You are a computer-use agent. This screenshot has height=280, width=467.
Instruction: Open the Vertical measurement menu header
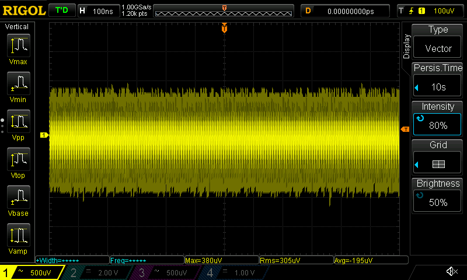click(x=18, y=27)
